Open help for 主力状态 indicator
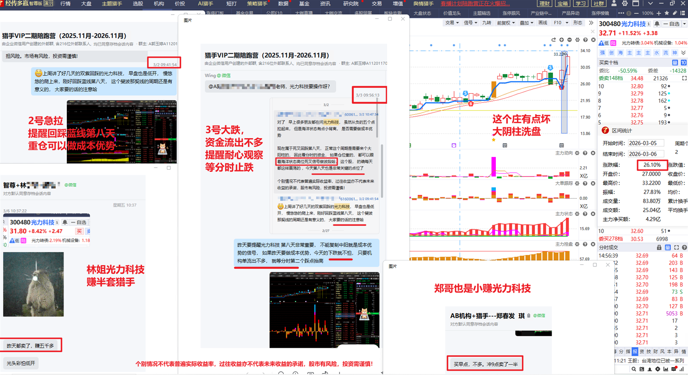 click(x=585, y=214)
